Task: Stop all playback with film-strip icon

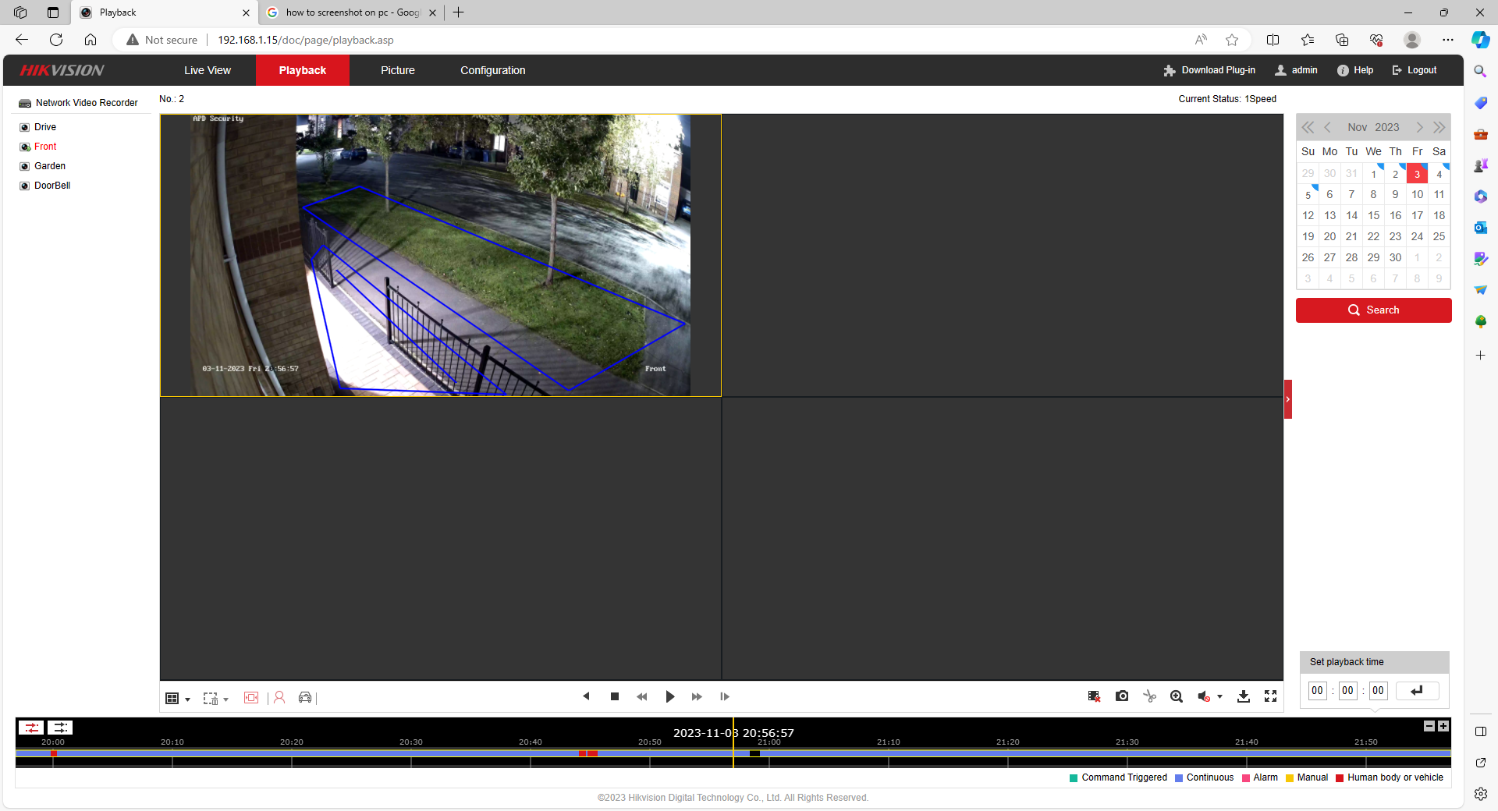Action: click(x=1094, y=696)
